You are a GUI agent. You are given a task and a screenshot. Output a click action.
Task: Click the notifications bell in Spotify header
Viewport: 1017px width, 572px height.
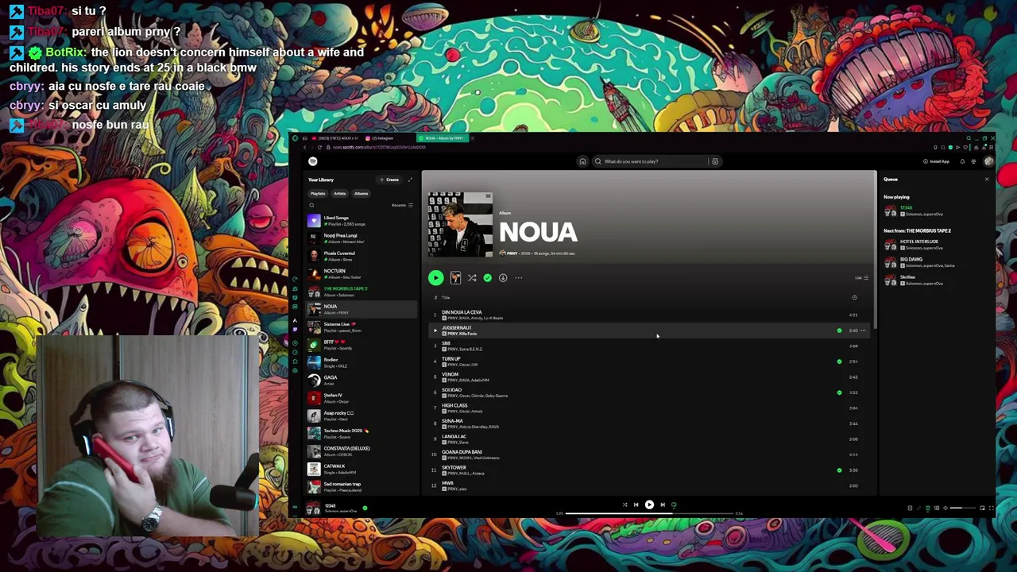click(x=962, y=161)
